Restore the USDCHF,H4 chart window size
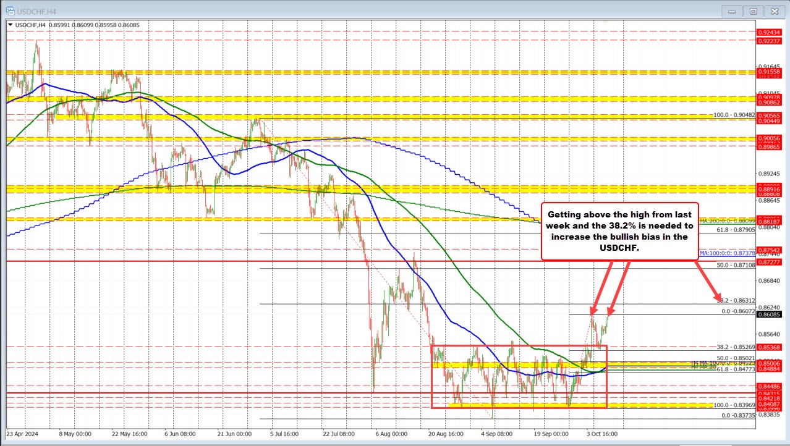Image resolution: width=790 pixels, height=446 pixels. [753, 11]
